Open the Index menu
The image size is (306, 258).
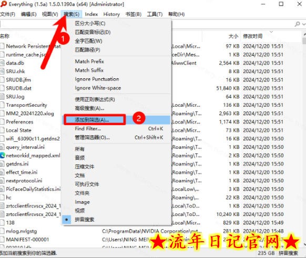(x=91, y=14)
